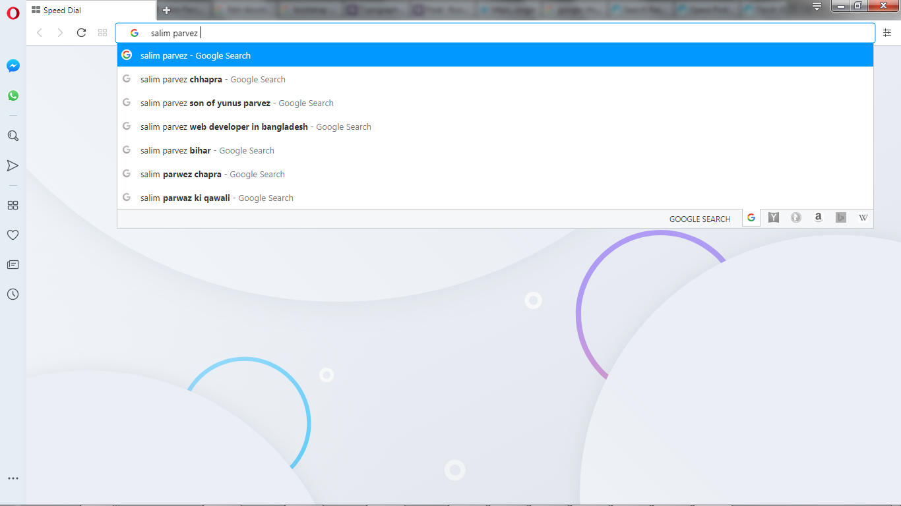Choose highlighted 'salim parvez - Google Search' suggestion
901x506 pixels.
(495, 55)
